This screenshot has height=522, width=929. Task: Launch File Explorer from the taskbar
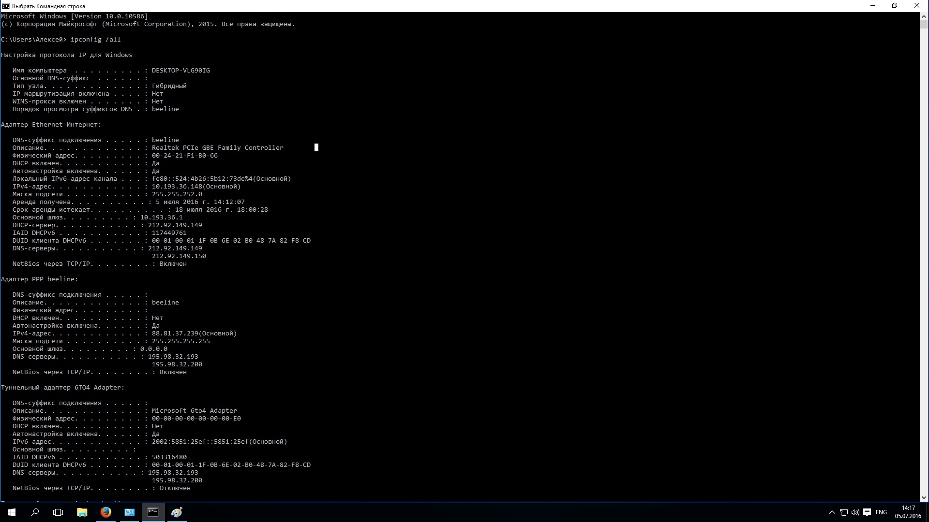pyautogui.click(x=82, y=512)
